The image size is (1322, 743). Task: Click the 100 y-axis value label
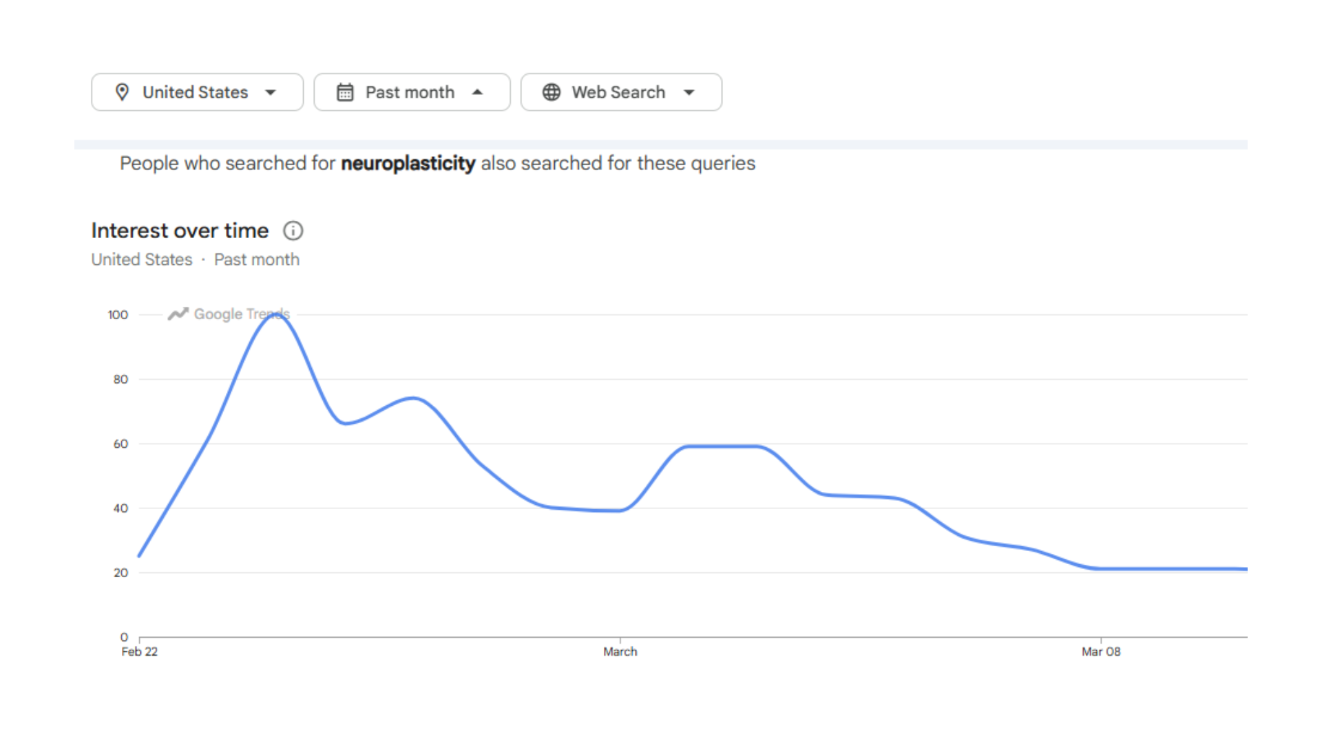pyautogui.click(x=118, y=314)
